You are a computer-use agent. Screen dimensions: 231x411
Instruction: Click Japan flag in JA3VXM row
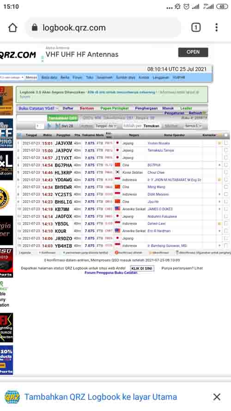click(117, 143)
